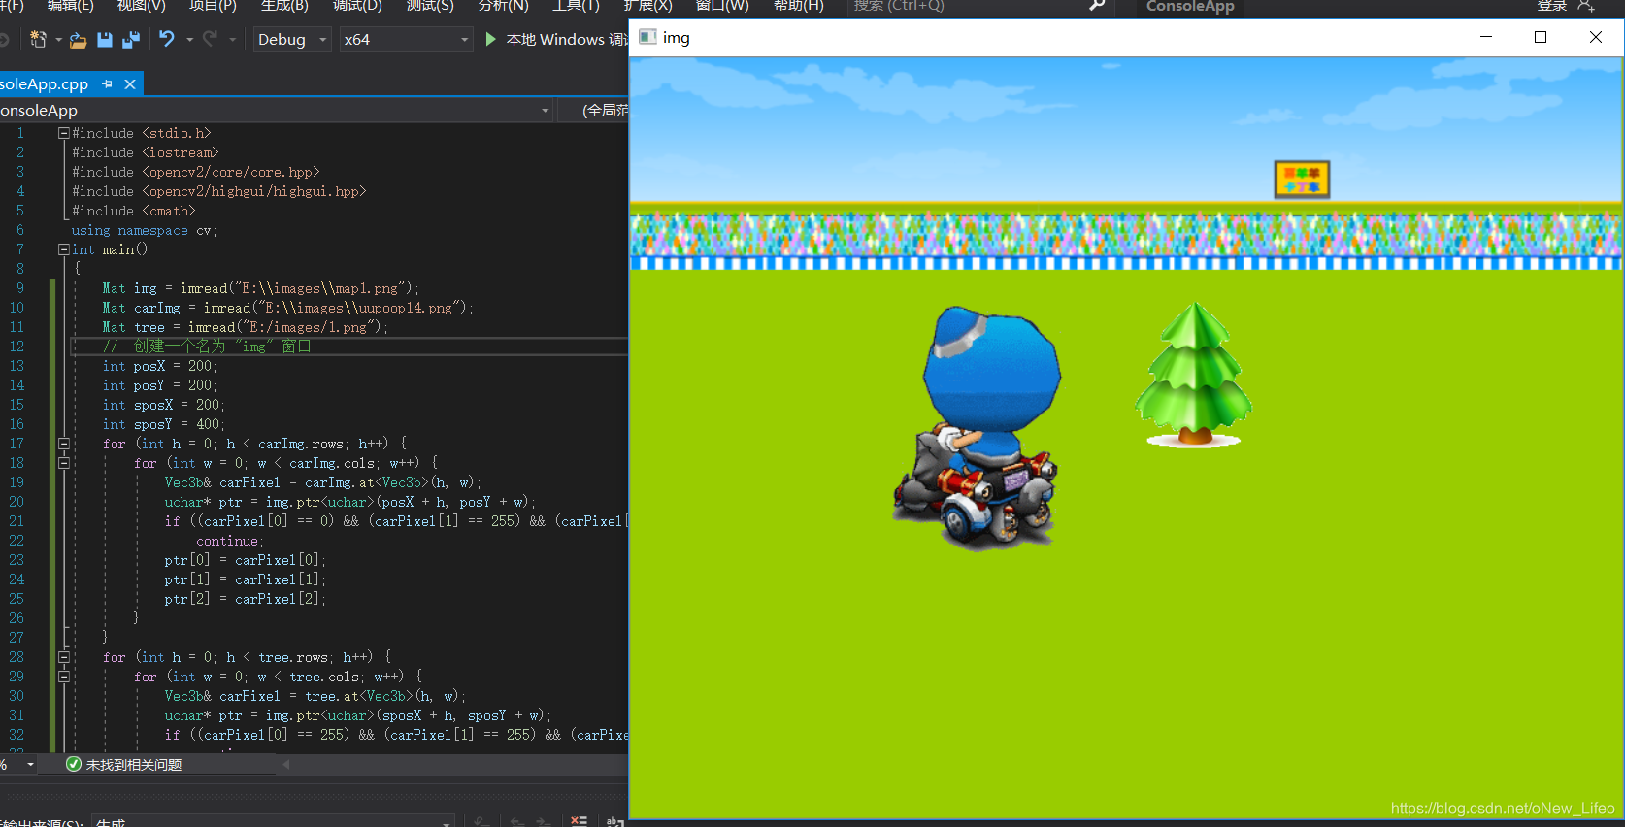The width and height of the screenshot is (1625, 827).
Task: Pin the ConsoleApp.cpp tab
Action: coord(107,84)
